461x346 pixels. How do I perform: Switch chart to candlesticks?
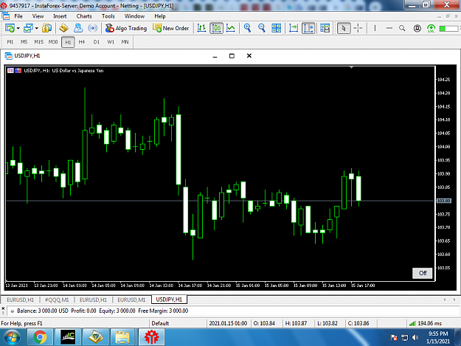[x=216, y=28]
